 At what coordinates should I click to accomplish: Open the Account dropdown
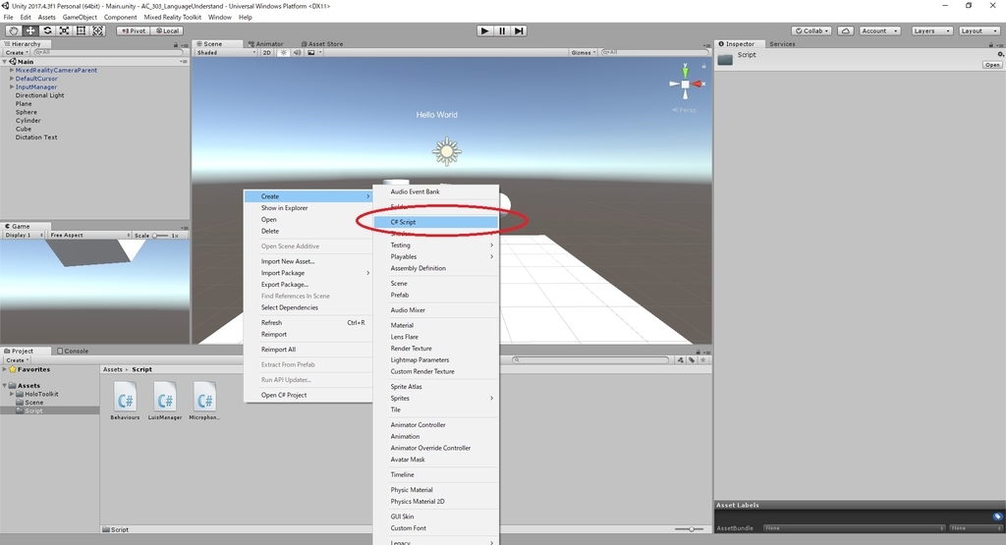coord(879,30)
